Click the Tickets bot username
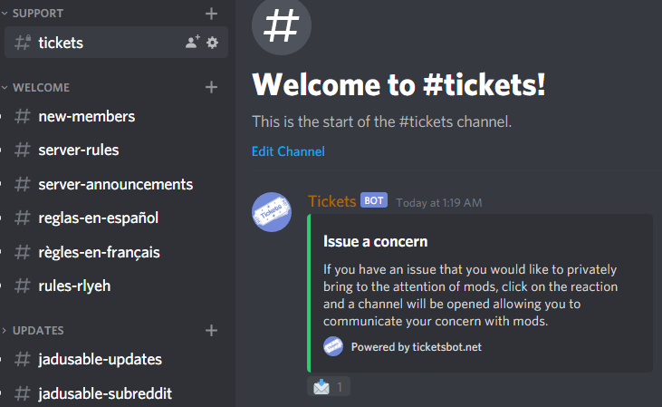Image resolution: width=662 pixels, height=407 pixels. (x=331, y=200)
